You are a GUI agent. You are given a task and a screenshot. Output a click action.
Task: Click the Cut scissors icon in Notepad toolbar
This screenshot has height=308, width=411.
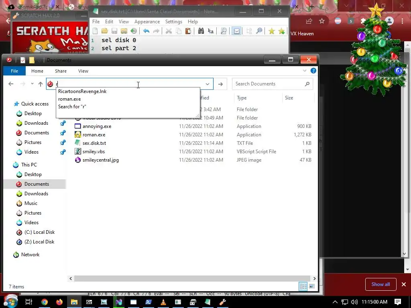169,31
